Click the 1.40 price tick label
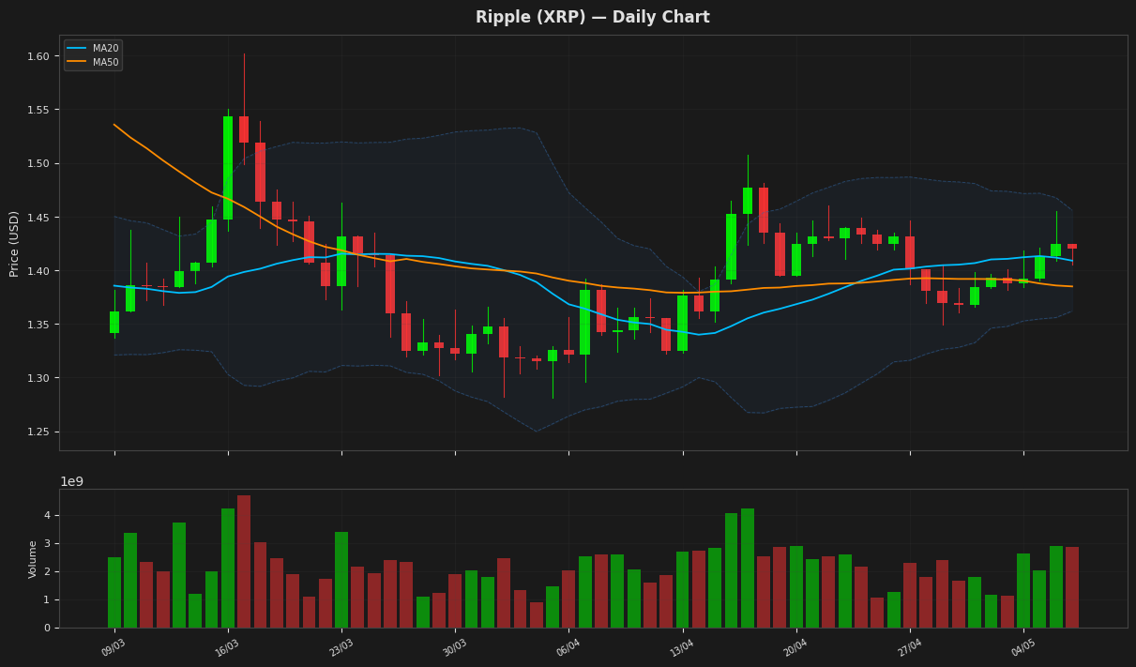 point(38,271)
